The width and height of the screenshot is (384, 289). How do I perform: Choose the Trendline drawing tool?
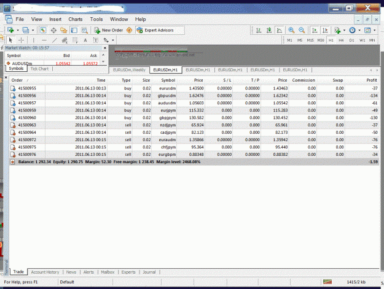click(x=54, y=40)
